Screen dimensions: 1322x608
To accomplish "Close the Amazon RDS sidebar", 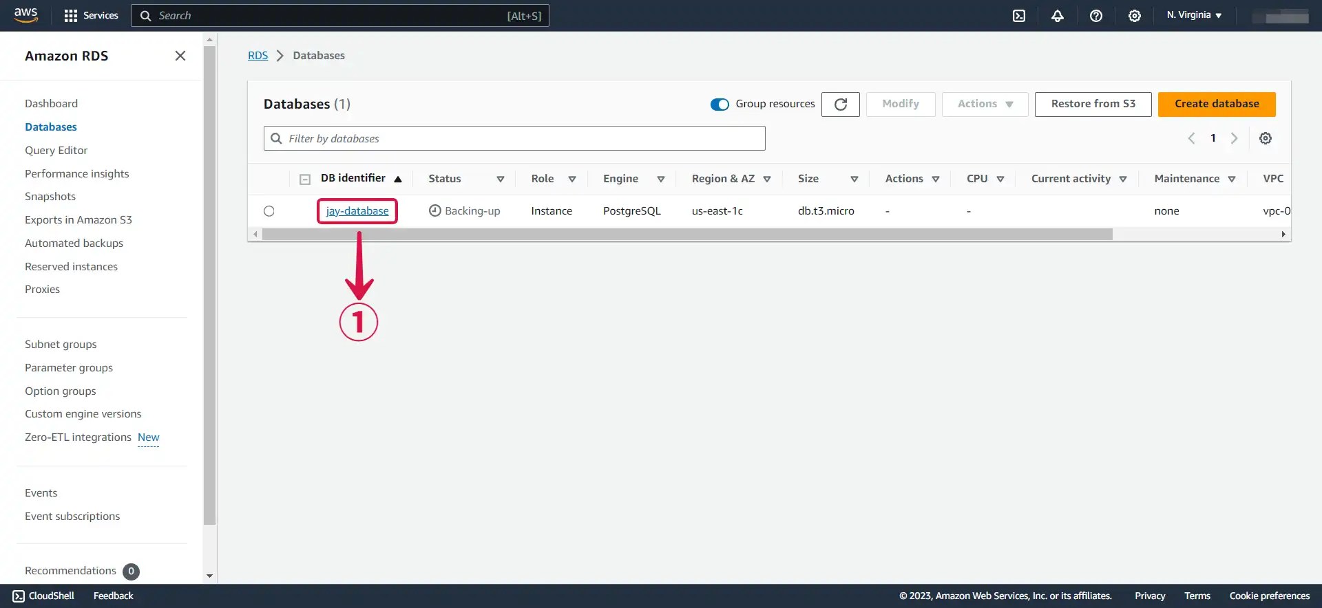I will click(180, 56).
